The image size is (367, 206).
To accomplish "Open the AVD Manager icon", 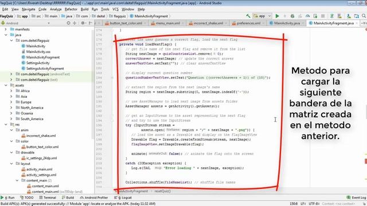I will [x=339, y=16].
